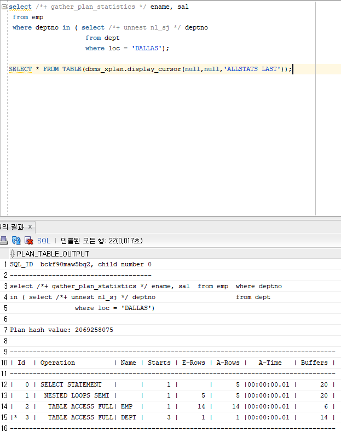The image size is (341, 432).
Task: Sort by PLAN_TABLE_OUTPUT column header
Action: pos(53,254)
